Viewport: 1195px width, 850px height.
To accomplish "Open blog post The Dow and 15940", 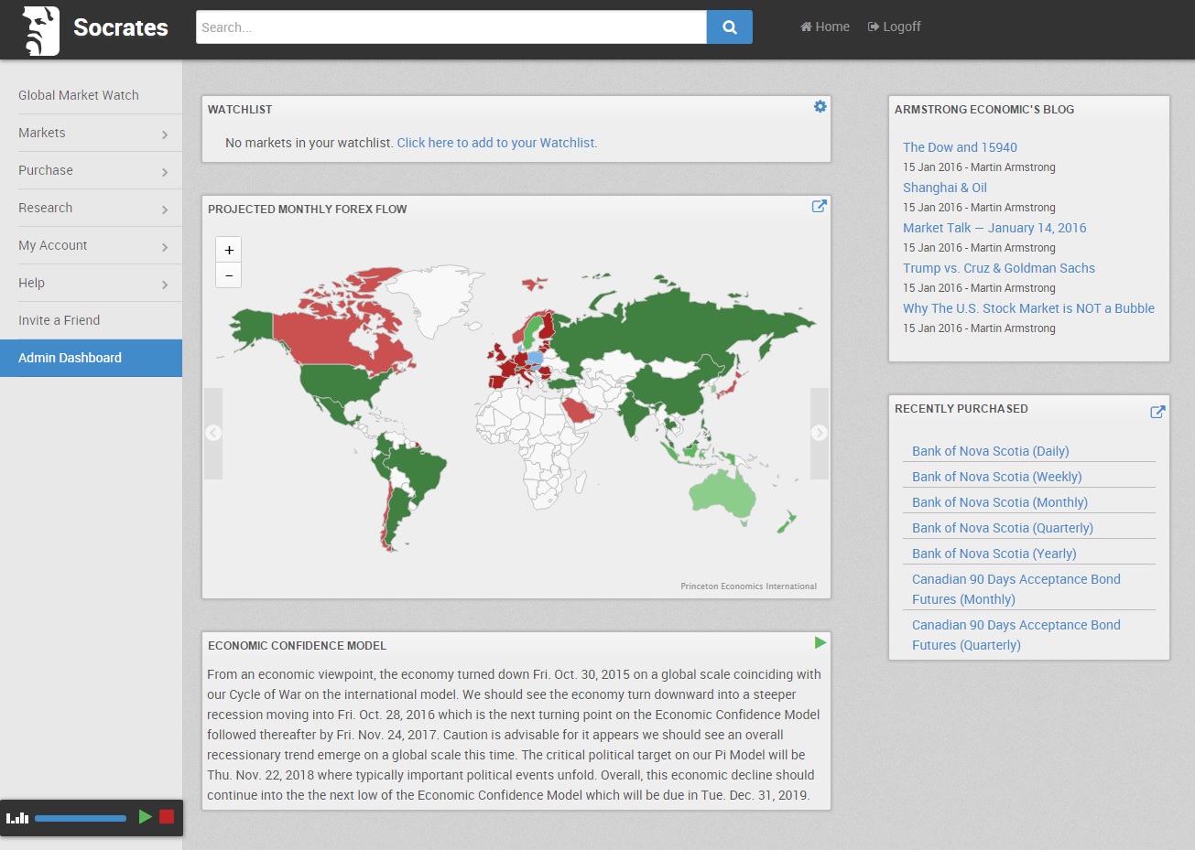I will pos(960,147).
